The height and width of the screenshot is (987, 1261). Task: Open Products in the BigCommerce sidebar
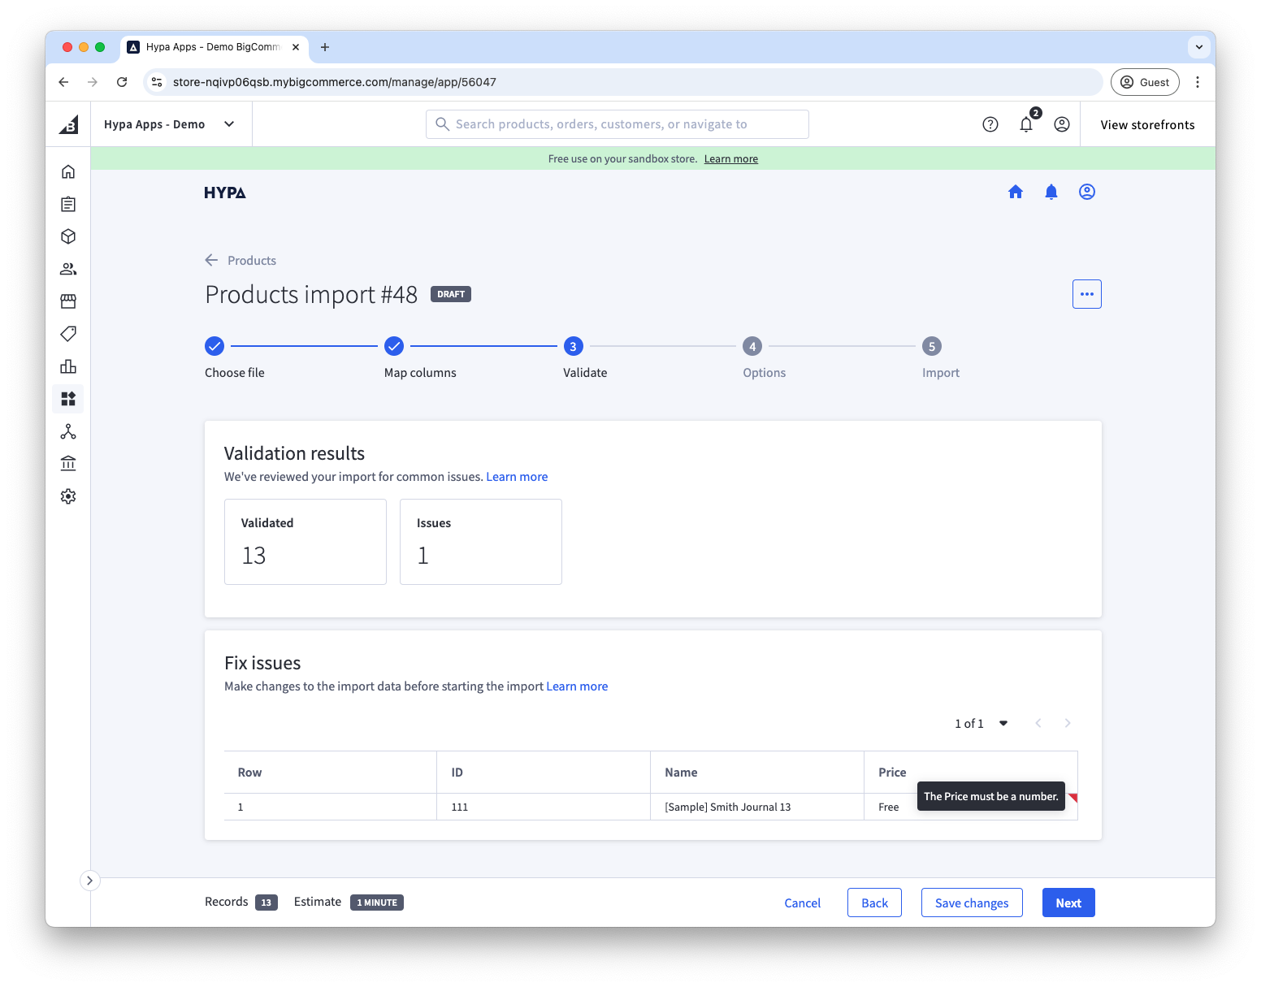pyautogui.click(x=68, y=236)
